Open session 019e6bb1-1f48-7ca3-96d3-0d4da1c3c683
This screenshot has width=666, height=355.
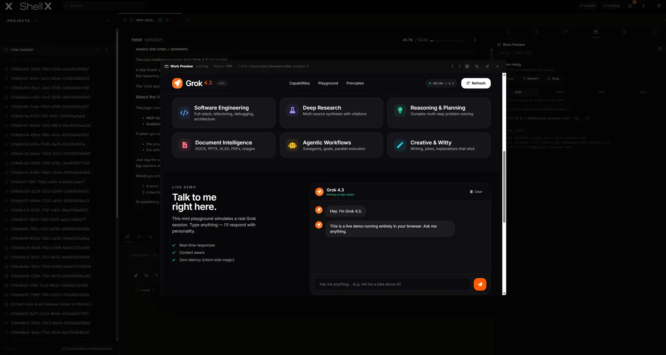point(50,285)
